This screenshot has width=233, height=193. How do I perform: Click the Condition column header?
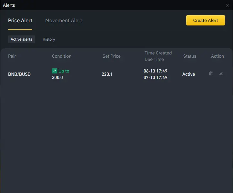coord(62,56)
